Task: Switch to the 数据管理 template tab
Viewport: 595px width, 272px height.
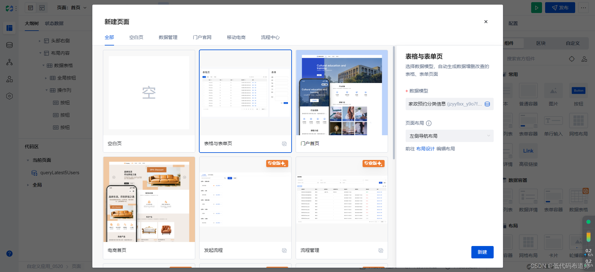Action: 168,37
